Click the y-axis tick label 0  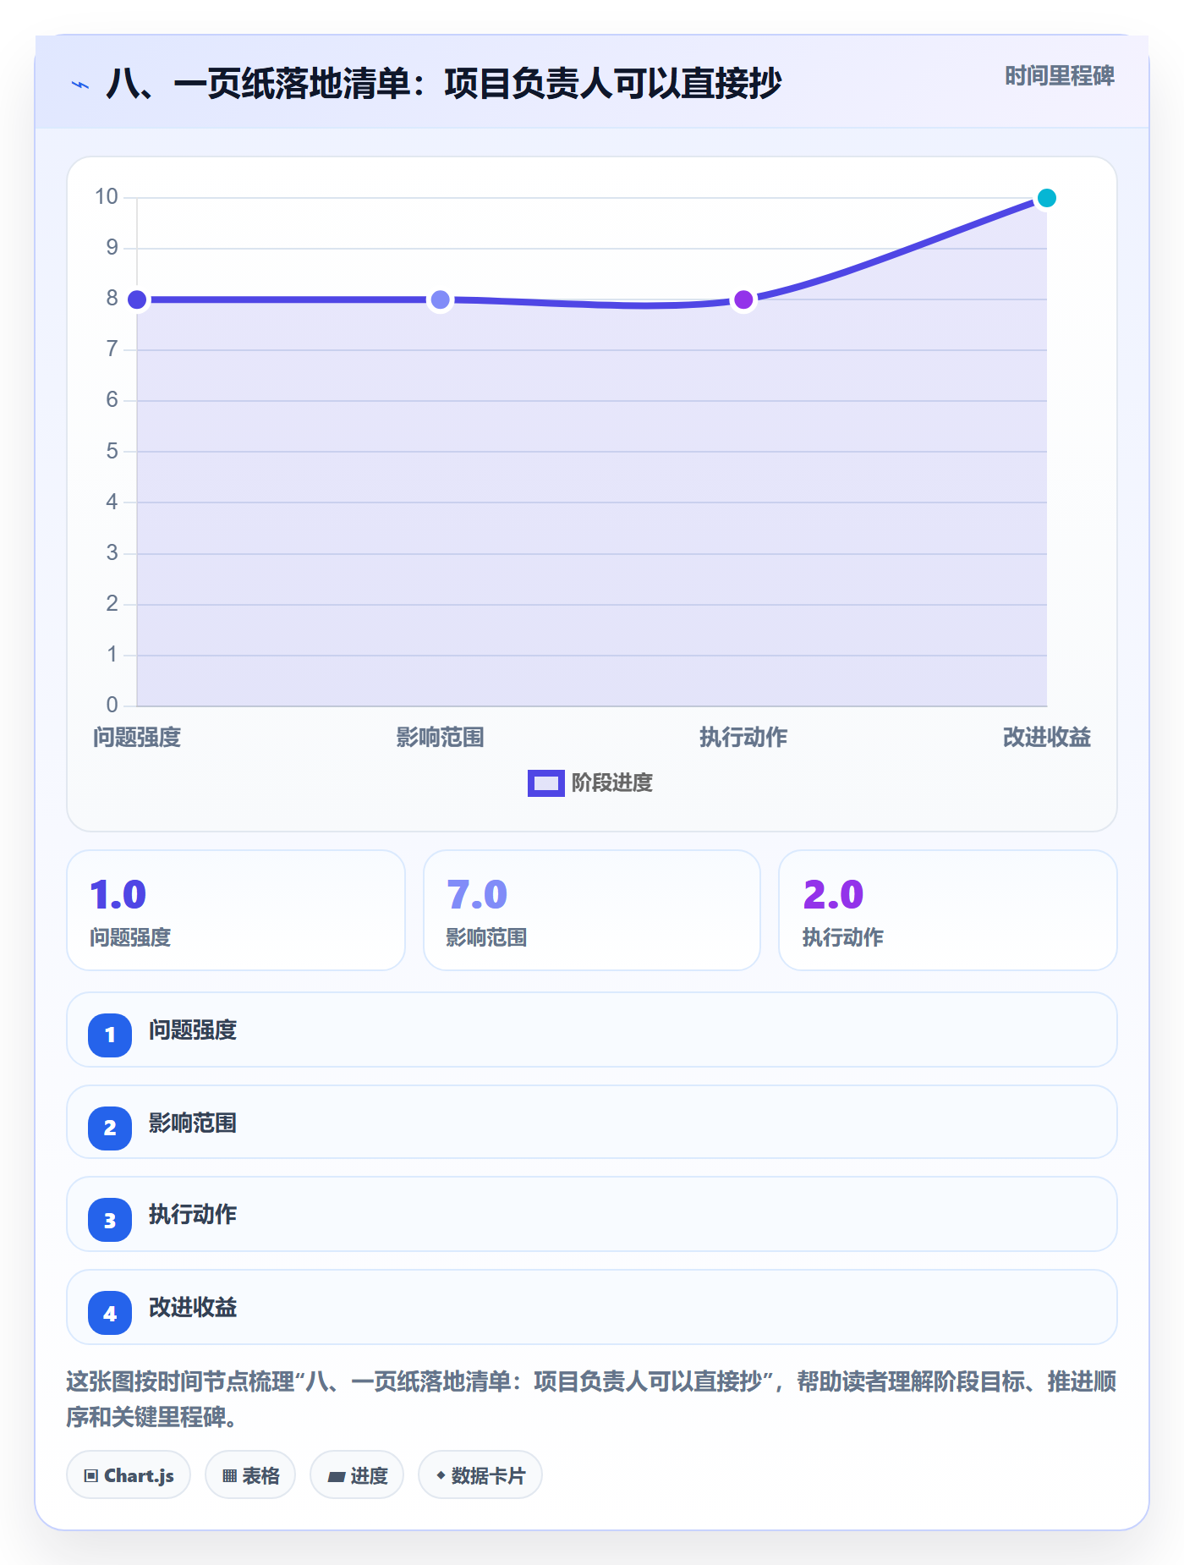112,705
